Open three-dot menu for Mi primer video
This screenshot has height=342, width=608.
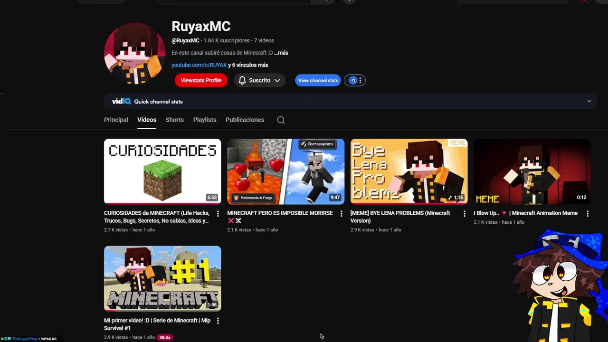coord(218,321)
